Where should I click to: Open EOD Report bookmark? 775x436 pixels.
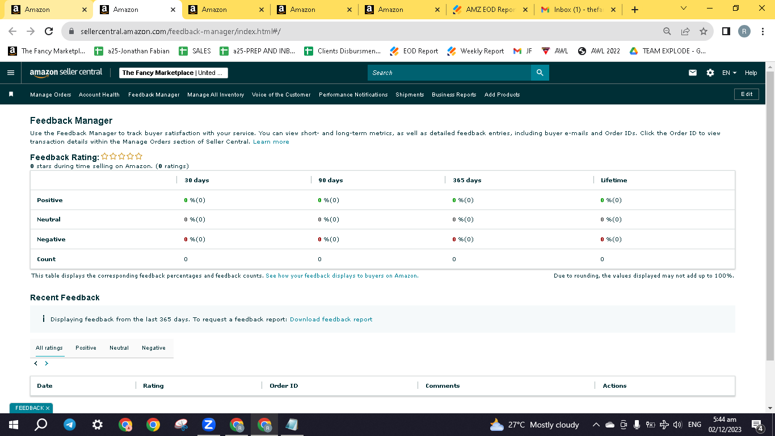coord(414,51)
